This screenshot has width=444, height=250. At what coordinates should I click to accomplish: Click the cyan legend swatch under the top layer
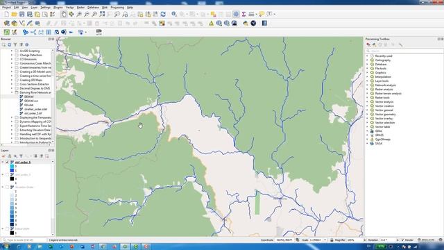(12, 167)
